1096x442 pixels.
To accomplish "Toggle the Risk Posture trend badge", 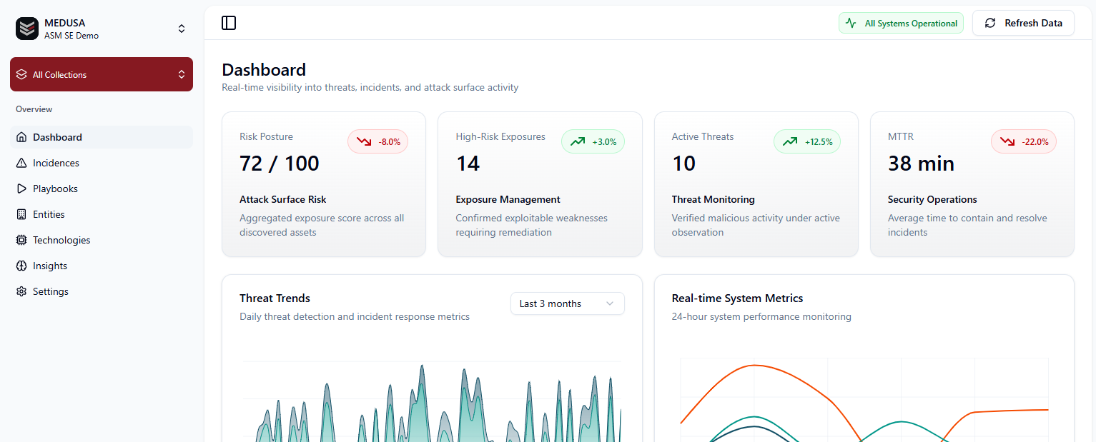I will 377,141.
